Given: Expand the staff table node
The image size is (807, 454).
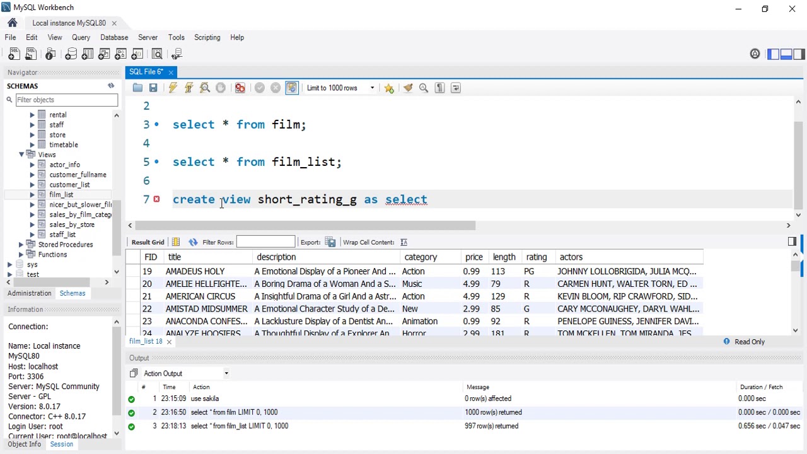Looking at the screenshot, I should pyautogui.click(x=32, y=125).
